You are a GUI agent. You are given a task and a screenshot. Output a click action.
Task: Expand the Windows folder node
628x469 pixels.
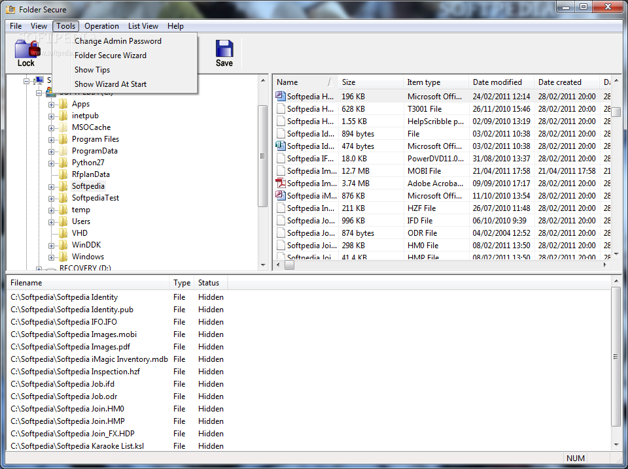pyautogui.click(x=51, y=257)
